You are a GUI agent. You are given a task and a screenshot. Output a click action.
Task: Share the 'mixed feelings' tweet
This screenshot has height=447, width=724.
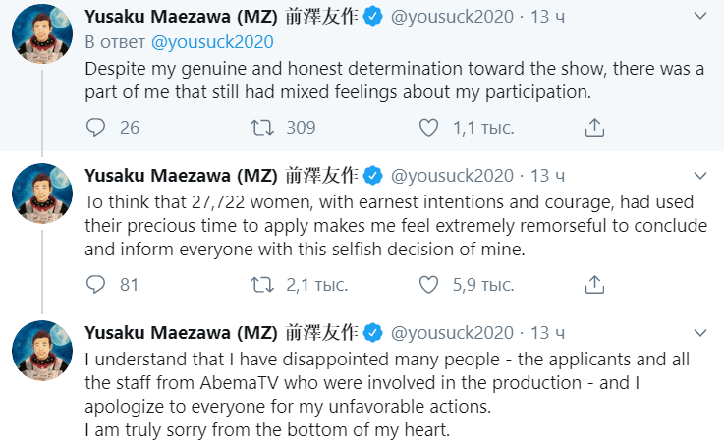(594, 128)
